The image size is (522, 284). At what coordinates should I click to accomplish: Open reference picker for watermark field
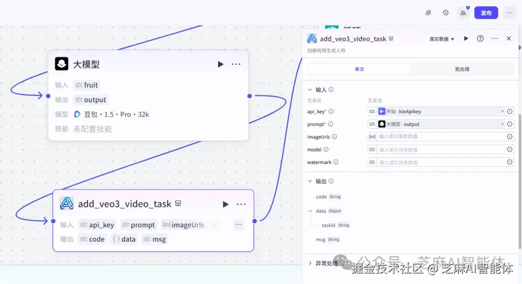(x=510, y=162)
